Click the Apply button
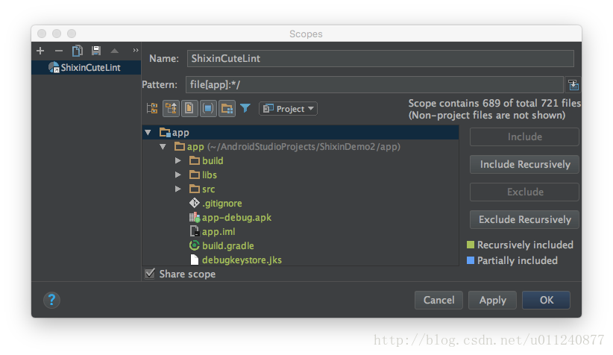The height and width of the screenshot is (355, 613). point(493,301)
